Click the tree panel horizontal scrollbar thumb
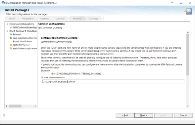 click(x=15, y=106)
